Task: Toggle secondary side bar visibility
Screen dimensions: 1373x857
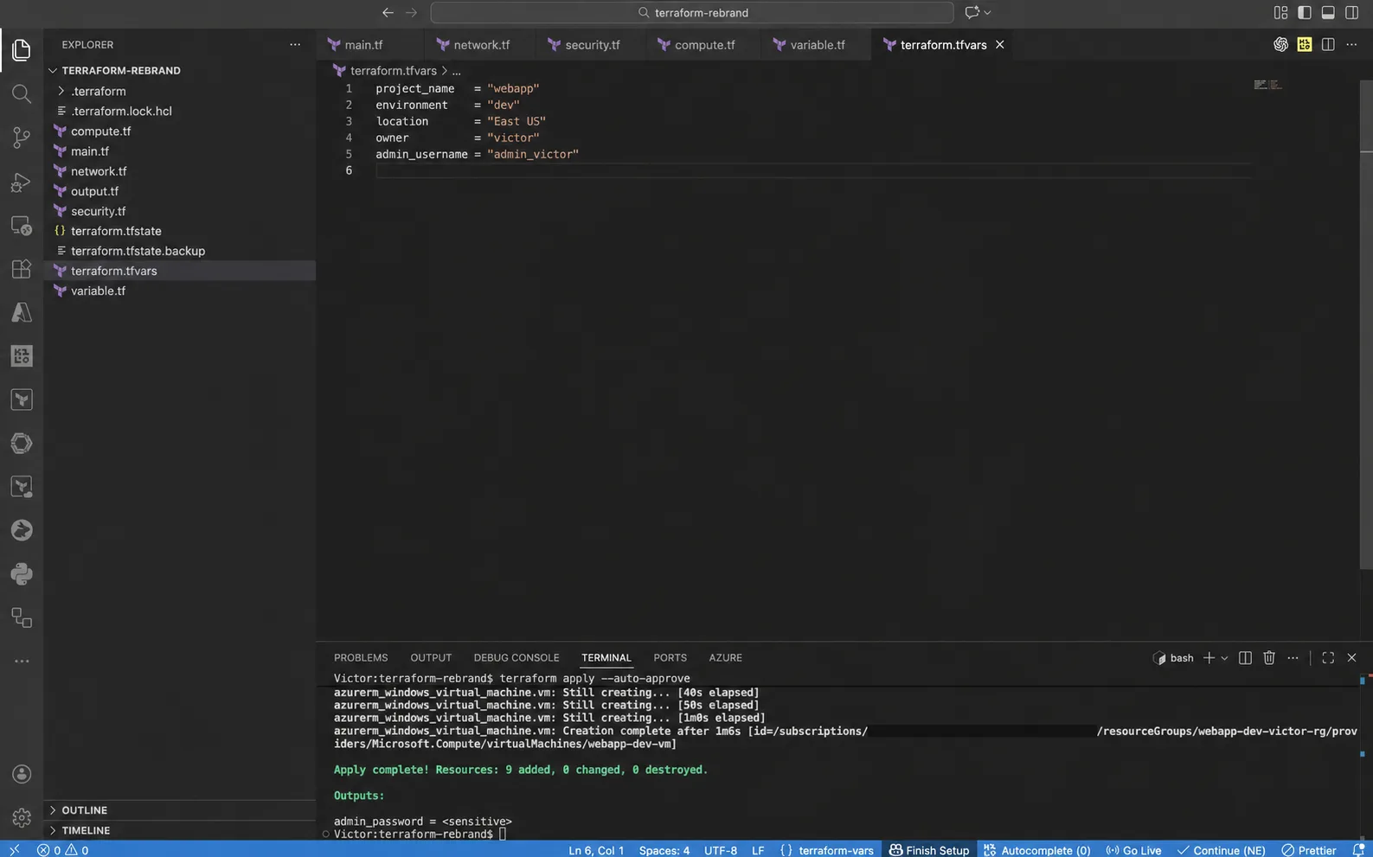Action: (1351, 12)
